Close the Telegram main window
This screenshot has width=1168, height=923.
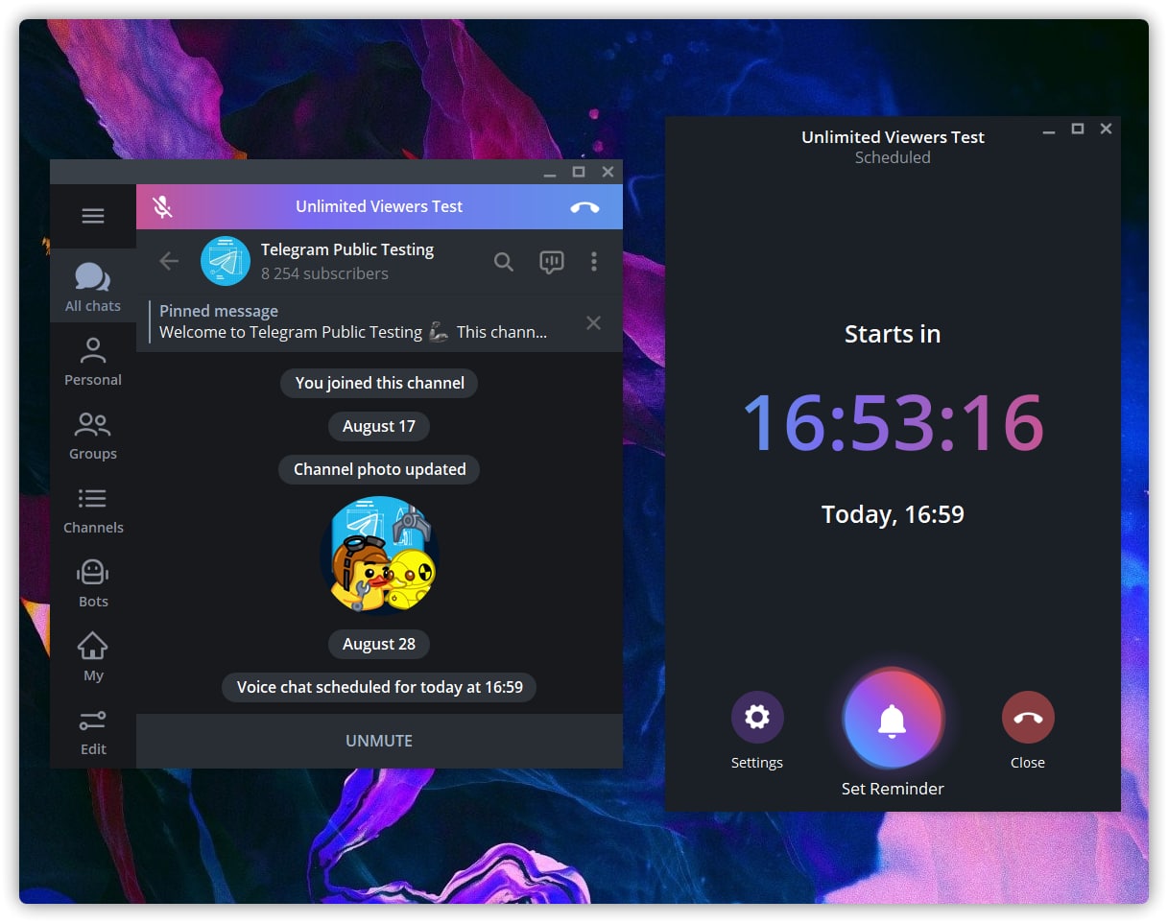click(x=608, y=172)
